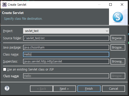This screenshot has height=96, width=129.
Task: Maximize the Create Servlet dialog
Action: tap(110, 4)
